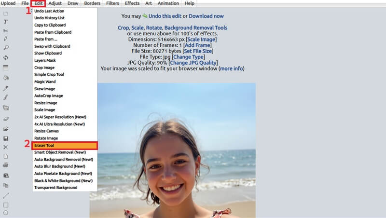Click the X delete icon in the toolbar
The image size is (386, 218).
[x=6, y=147]
